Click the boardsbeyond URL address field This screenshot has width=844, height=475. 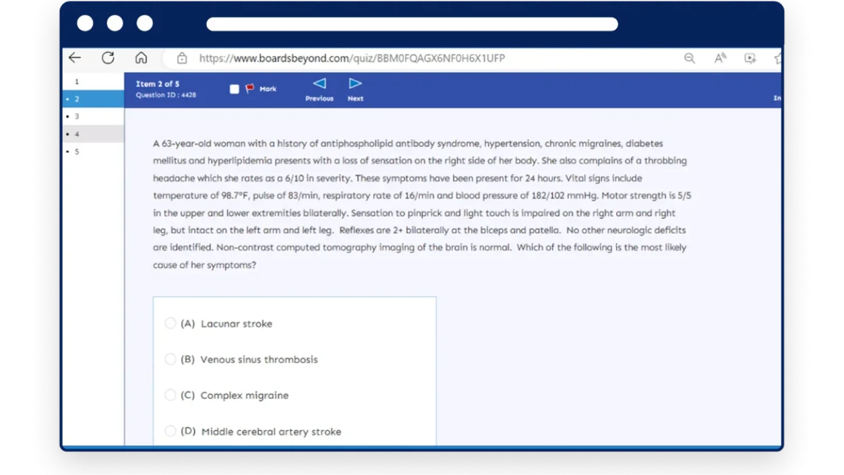tap(352, 58)
